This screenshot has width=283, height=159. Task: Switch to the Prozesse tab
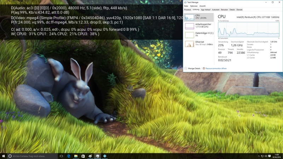coord(187,10)
